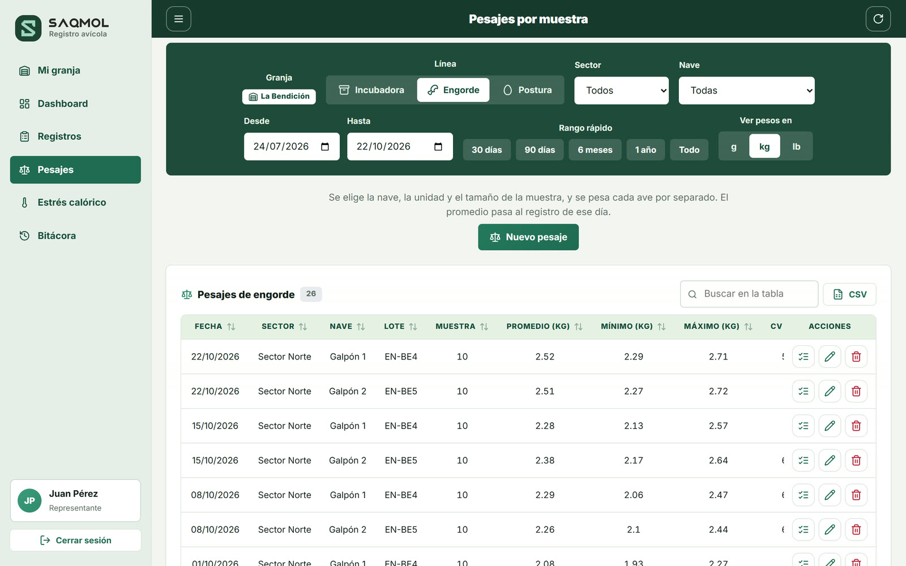Screen dimensions: 906x566
Task: Edit the 22/10/2026 Galpón 2 weighing
Action: (x=830, y=391)
